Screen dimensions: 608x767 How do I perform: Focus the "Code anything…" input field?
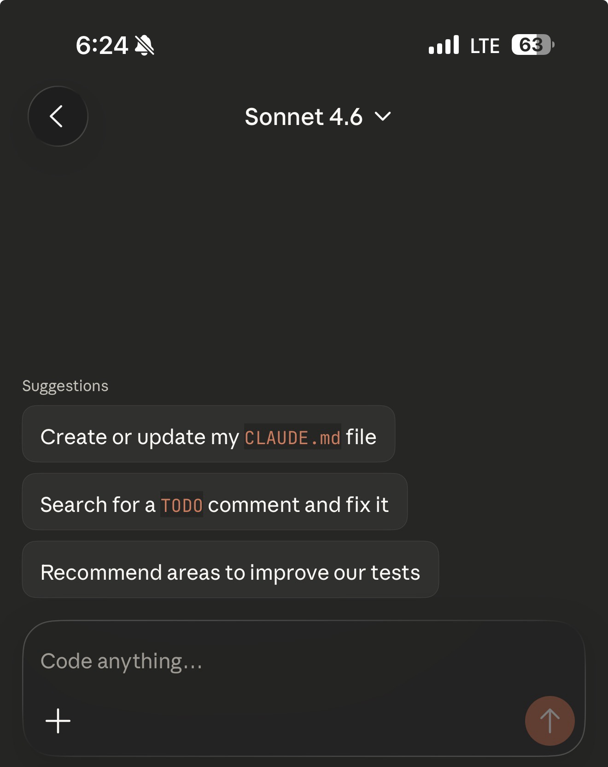pyautogui.click(x=304, y=661)
